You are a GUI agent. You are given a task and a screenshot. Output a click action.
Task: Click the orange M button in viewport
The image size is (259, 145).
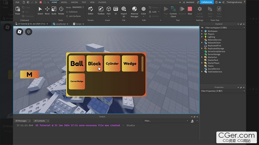click(x=29, y=74)
